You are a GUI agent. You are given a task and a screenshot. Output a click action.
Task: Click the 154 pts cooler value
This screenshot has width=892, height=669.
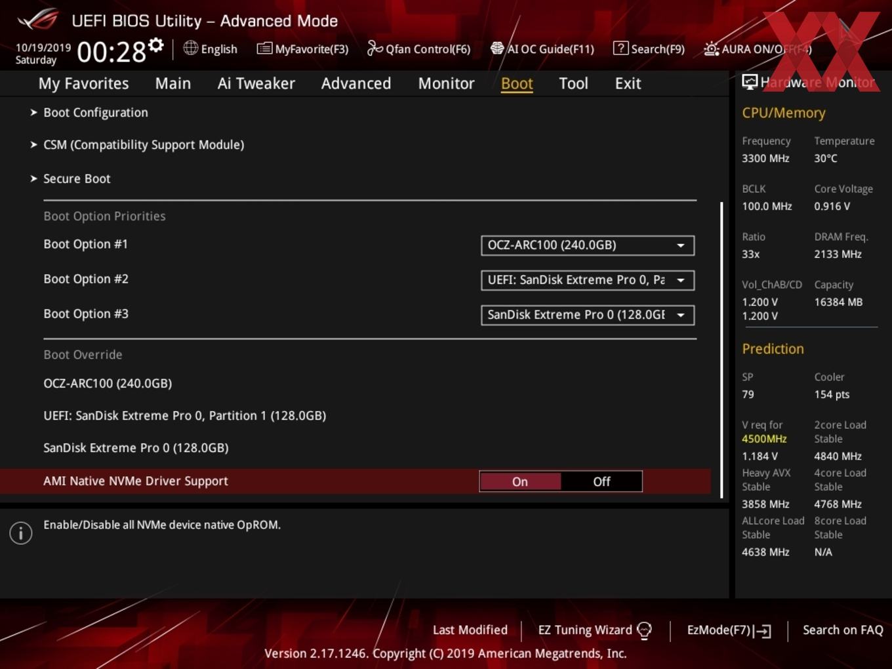coord(832,395)
